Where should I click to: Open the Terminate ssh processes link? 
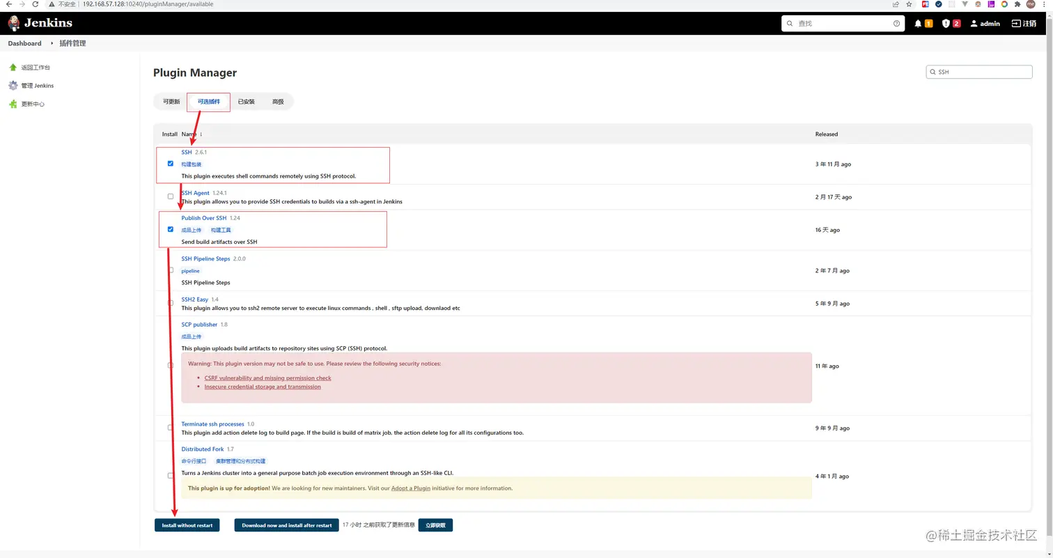(x=213, y=424)
